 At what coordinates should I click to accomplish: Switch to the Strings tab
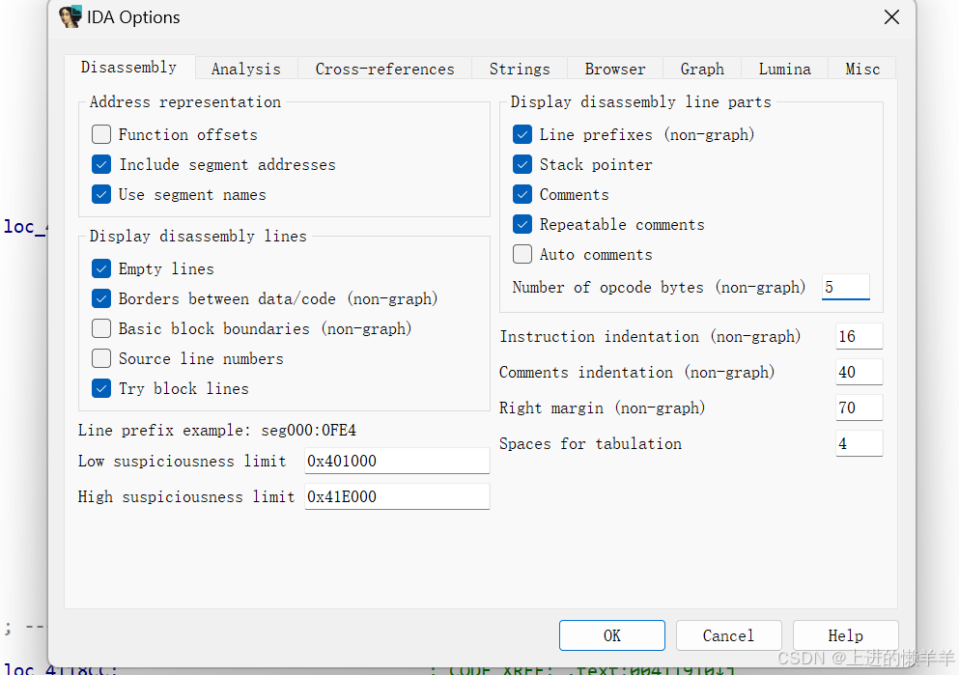520,70
